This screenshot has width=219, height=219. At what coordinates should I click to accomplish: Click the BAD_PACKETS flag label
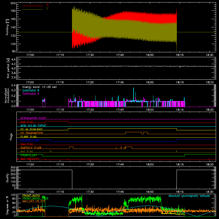(x=30, y=159)
